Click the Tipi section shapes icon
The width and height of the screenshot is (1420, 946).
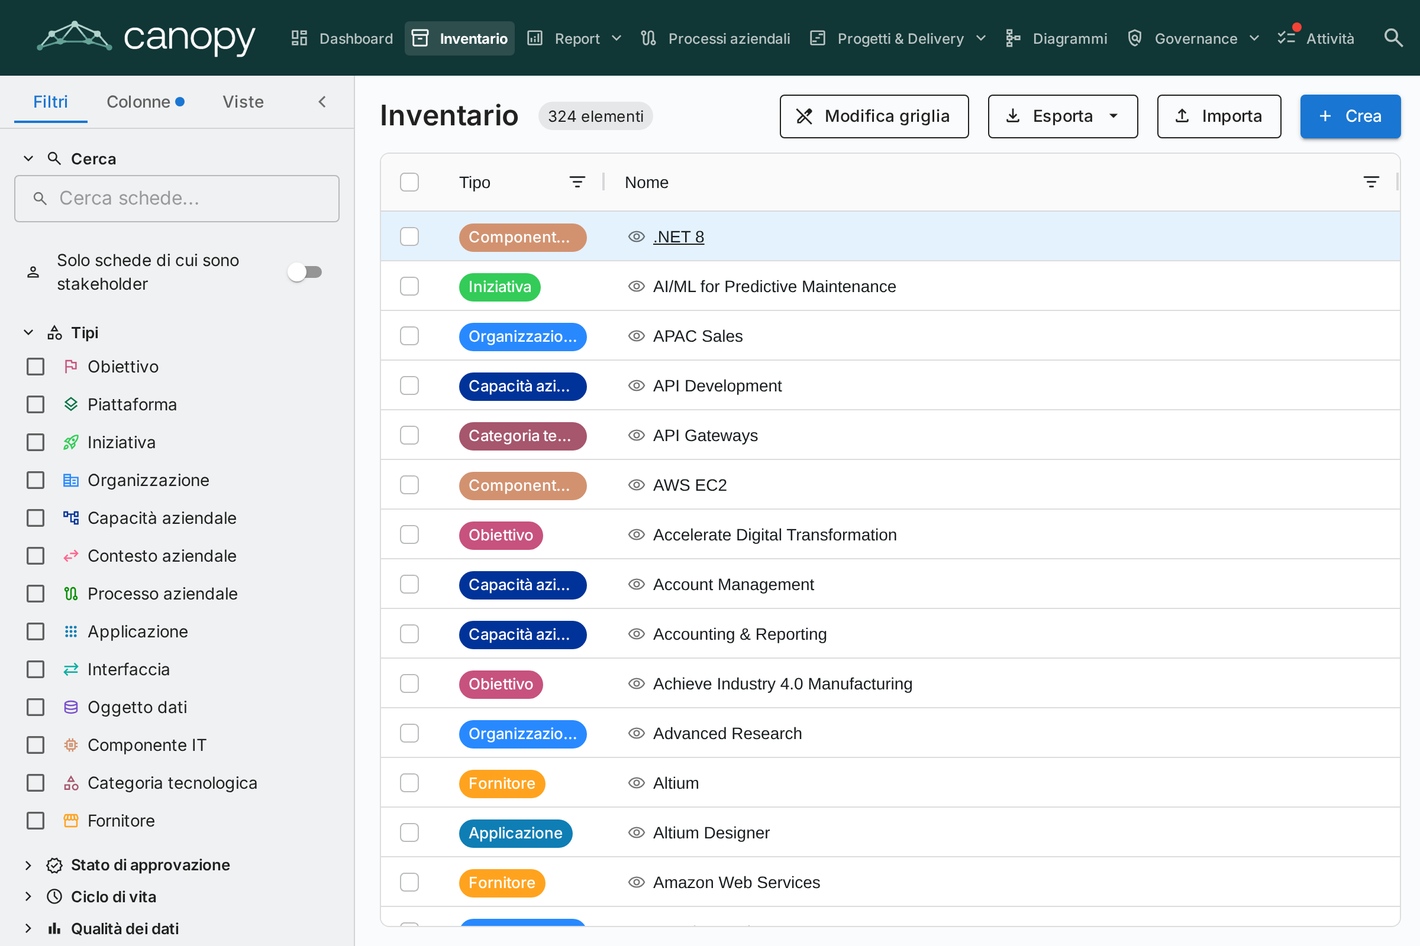click(54, 332)
